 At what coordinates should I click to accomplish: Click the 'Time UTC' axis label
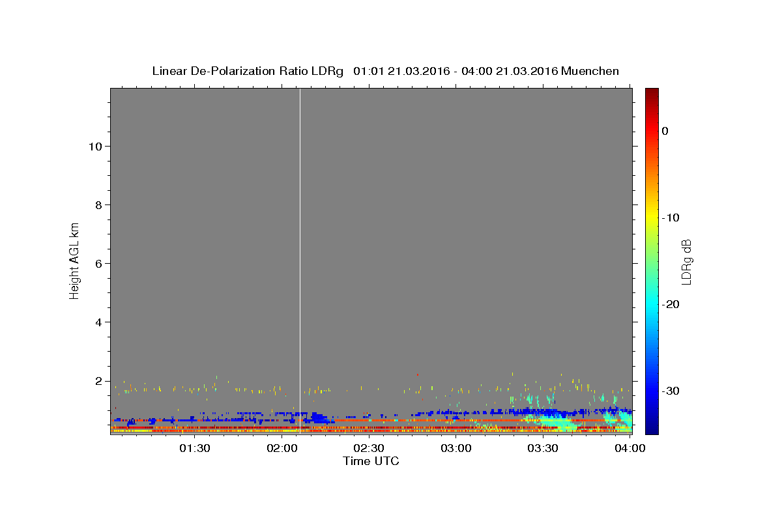371,461
